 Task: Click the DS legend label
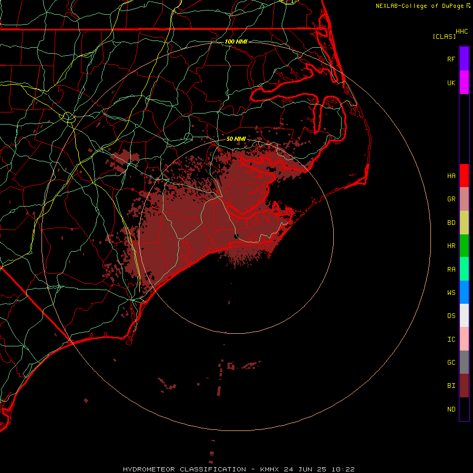[451, 316]
